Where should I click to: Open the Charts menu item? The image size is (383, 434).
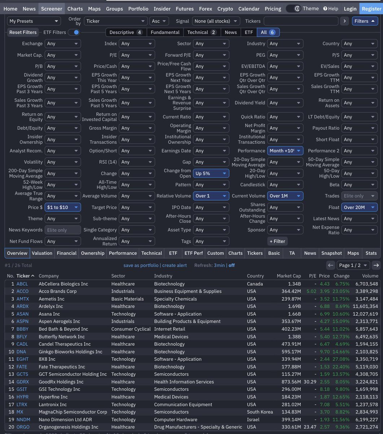[75, 9]
